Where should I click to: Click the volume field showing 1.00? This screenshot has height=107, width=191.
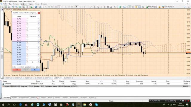coord(26,67)
